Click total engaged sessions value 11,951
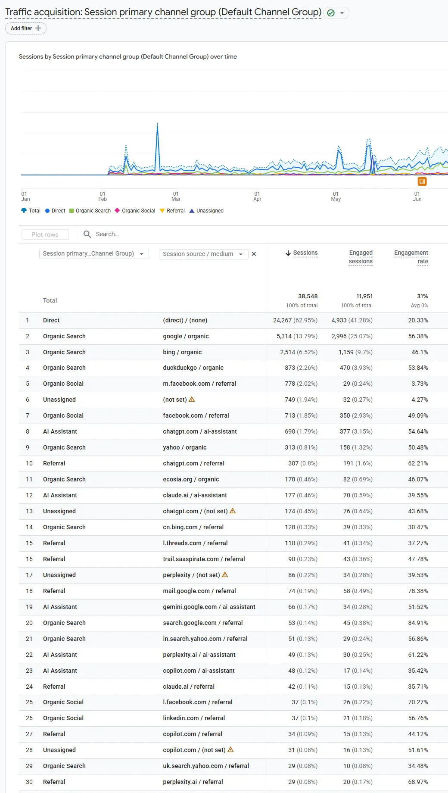The image size is (448, 793). click(364, 296)
